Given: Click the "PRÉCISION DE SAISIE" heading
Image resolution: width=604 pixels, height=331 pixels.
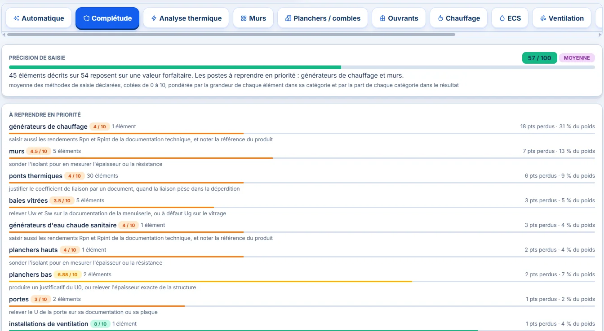Looking at the screenshot, I should [37, 58].
